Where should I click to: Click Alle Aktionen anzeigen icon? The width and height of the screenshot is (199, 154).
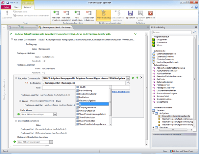(118, 13)
